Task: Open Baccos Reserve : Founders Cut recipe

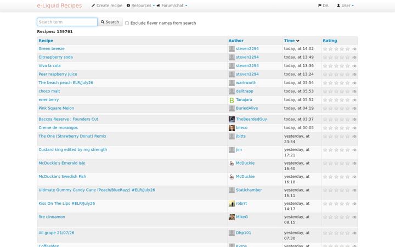Action: (68, 119)
